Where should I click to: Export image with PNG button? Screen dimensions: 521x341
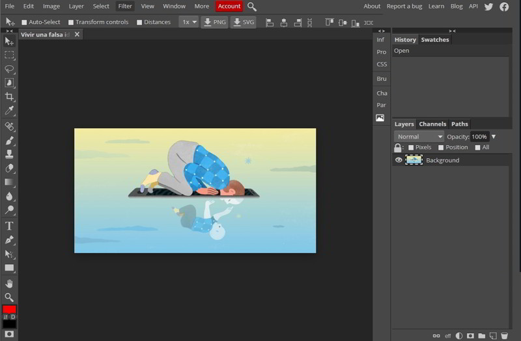click(x=214, y=22)
